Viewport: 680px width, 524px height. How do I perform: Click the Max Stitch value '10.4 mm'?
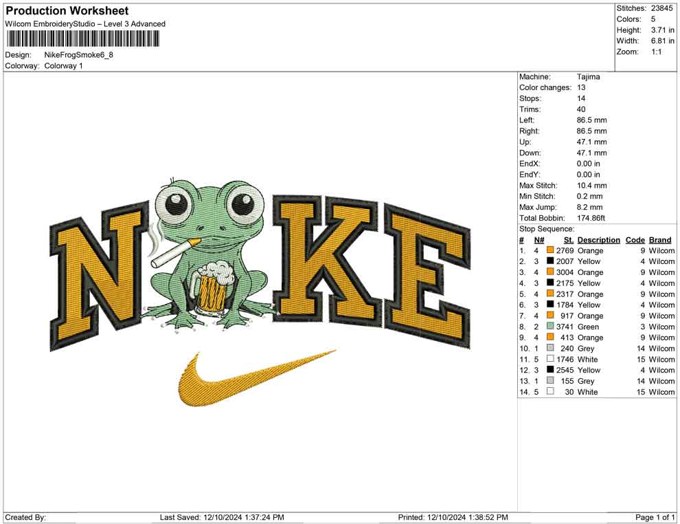coord(591,185)
